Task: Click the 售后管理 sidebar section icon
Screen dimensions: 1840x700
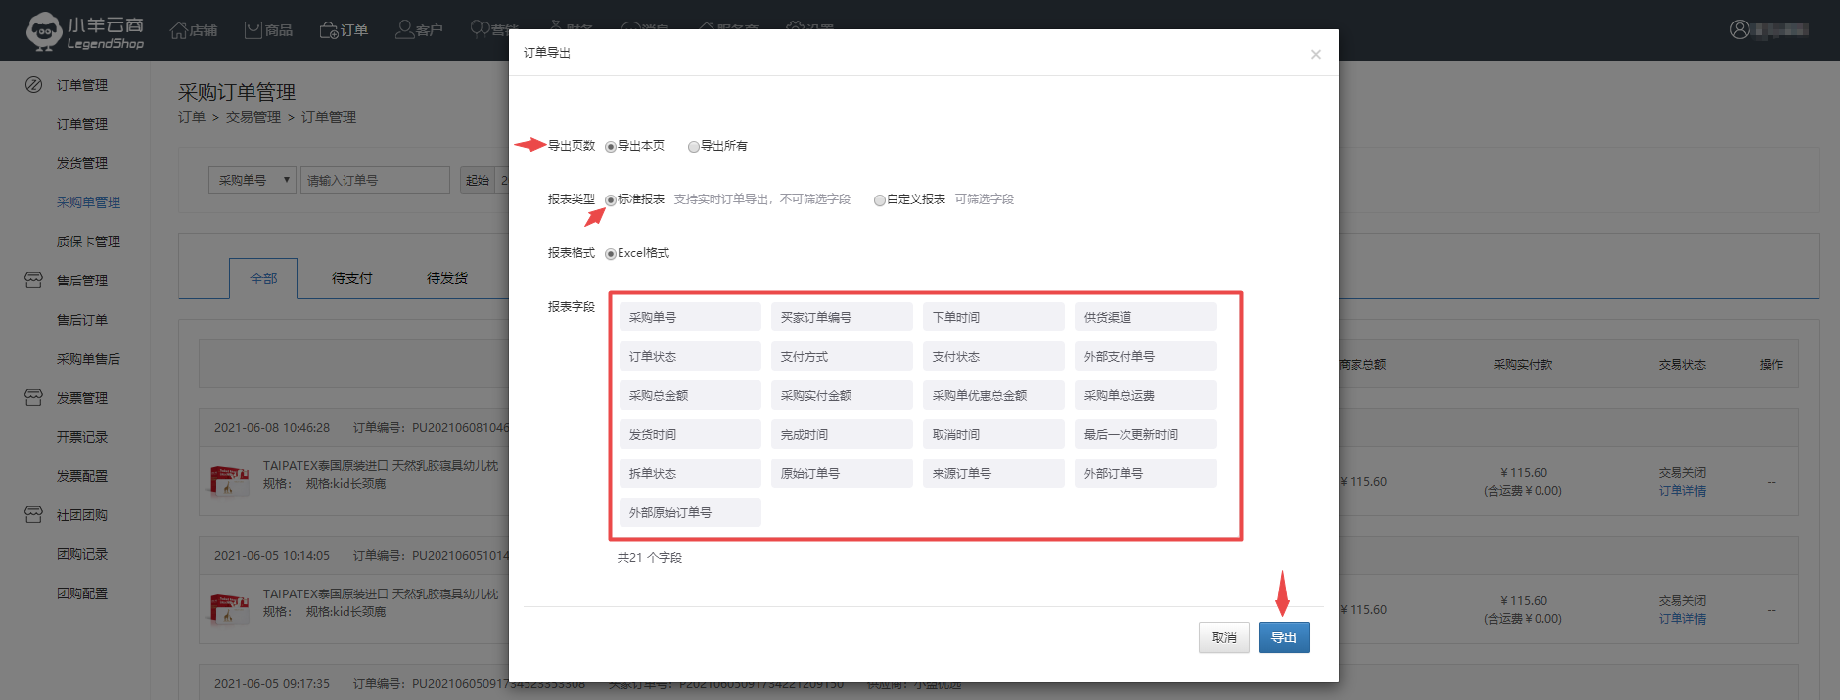Action: pyautogui.click(x=33, y=281)
